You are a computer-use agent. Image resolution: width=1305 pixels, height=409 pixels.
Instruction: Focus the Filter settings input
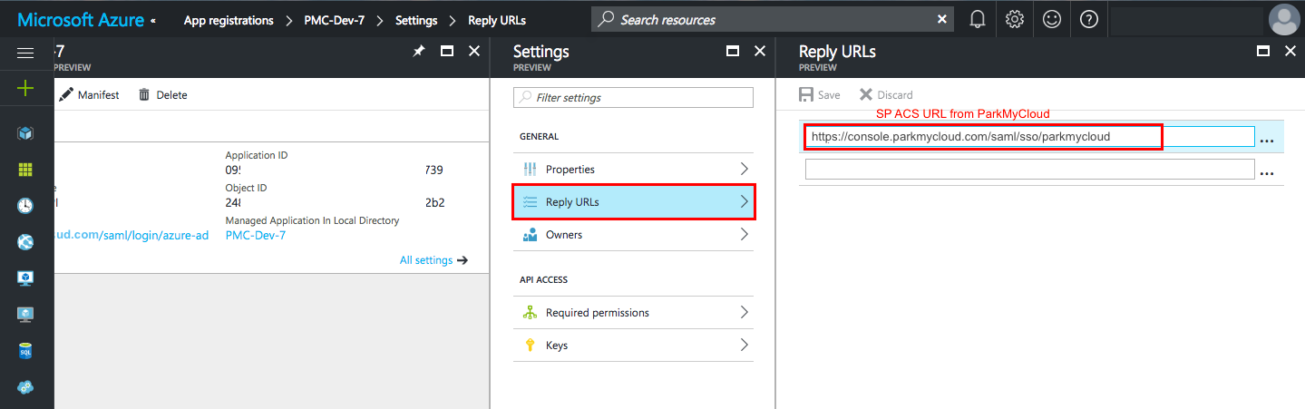pos(633,97)
